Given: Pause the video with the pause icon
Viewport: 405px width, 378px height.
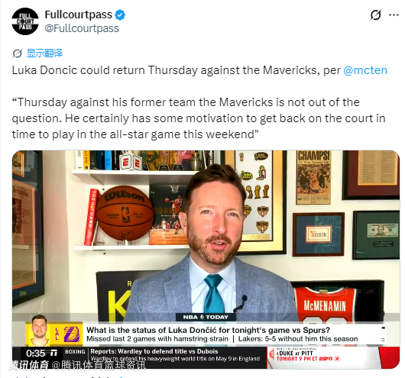Looking at the screenshot, I should click(53, 353).
